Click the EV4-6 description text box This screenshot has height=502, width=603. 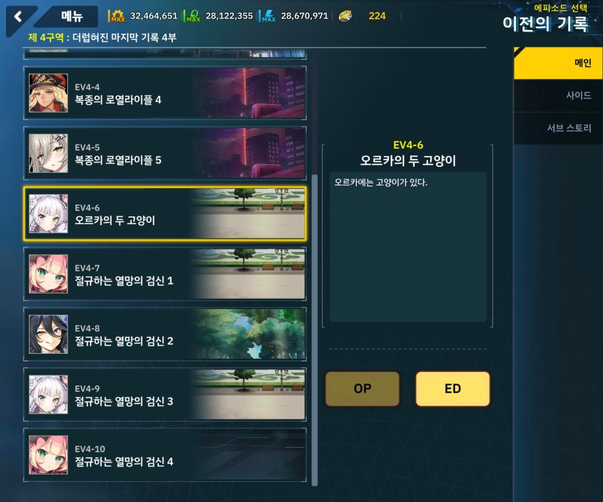click(408, 247)
